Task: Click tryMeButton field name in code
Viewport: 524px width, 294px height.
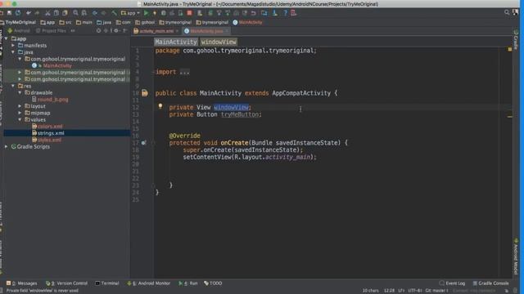Action: (240, 114)
